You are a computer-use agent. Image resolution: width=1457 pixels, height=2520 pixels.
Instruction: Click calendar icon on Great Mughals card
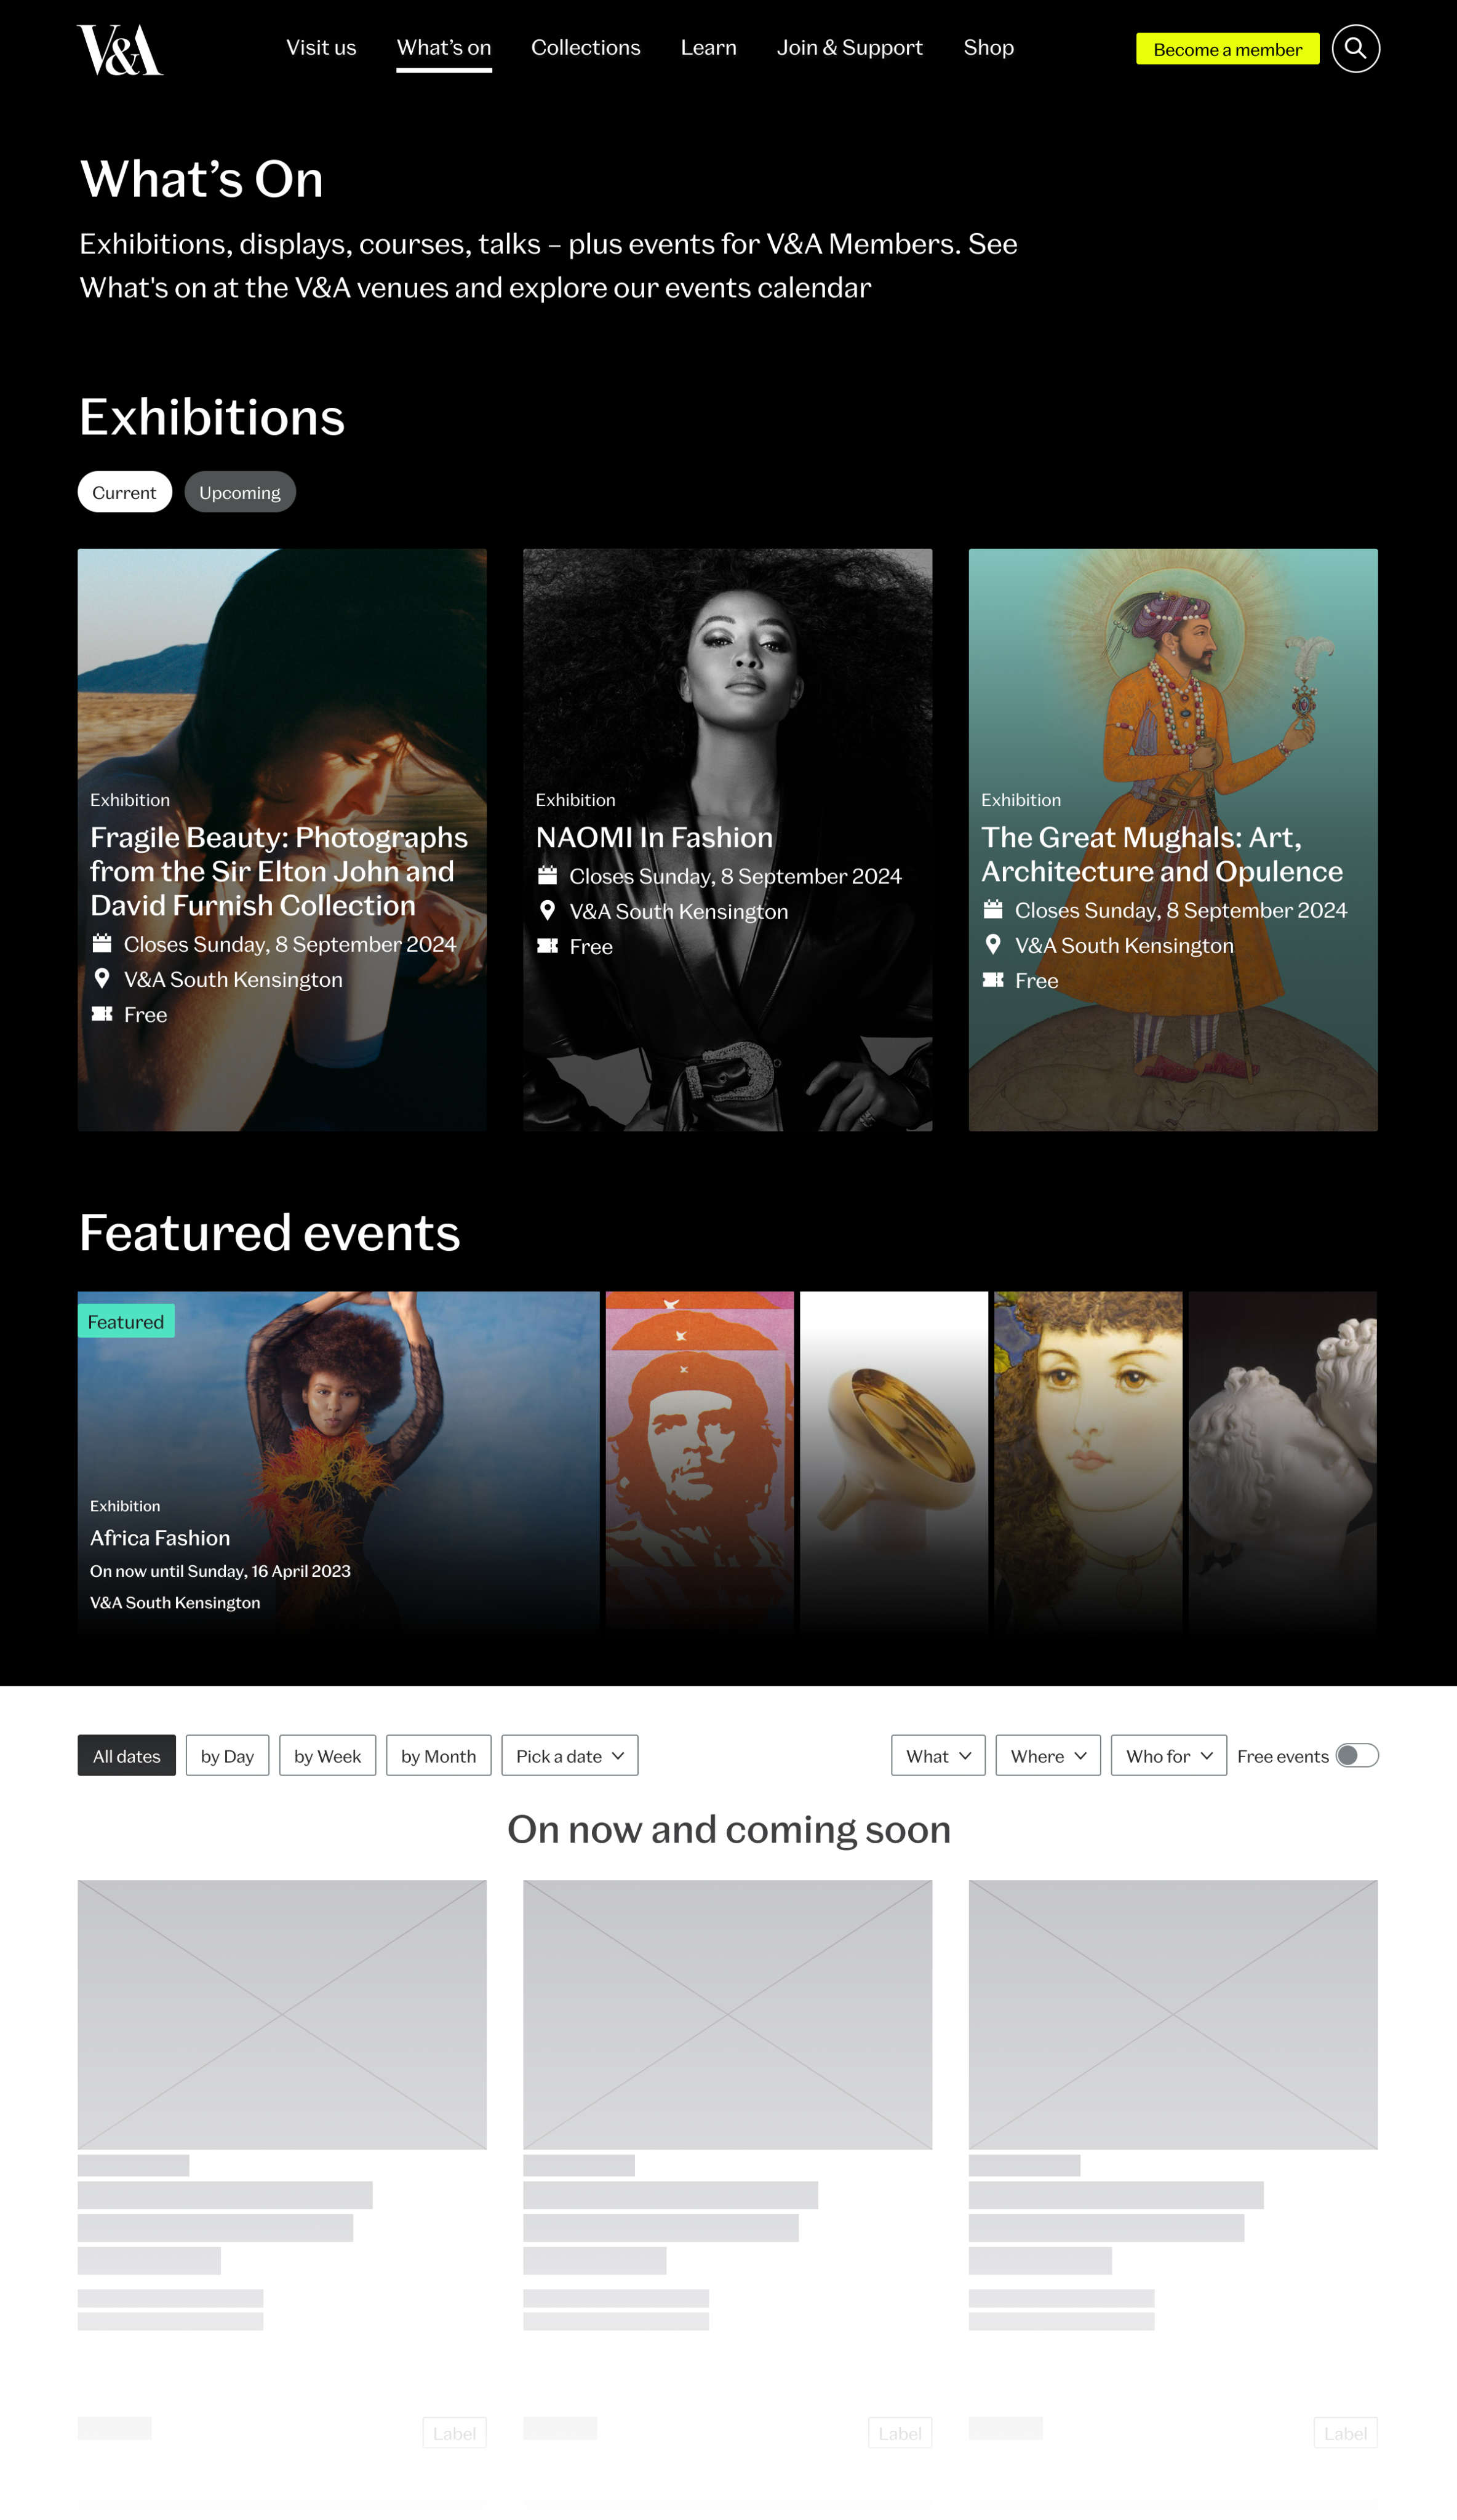993,909
